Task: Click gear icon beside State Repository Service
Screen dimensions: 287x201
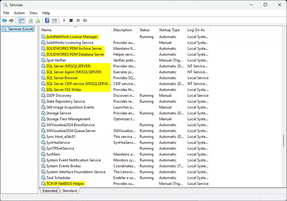Action: tap(43, 101)
